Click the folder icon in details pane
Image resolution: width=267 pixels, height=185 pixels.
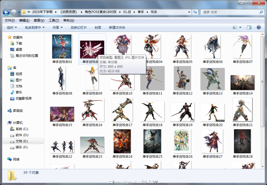11,176
